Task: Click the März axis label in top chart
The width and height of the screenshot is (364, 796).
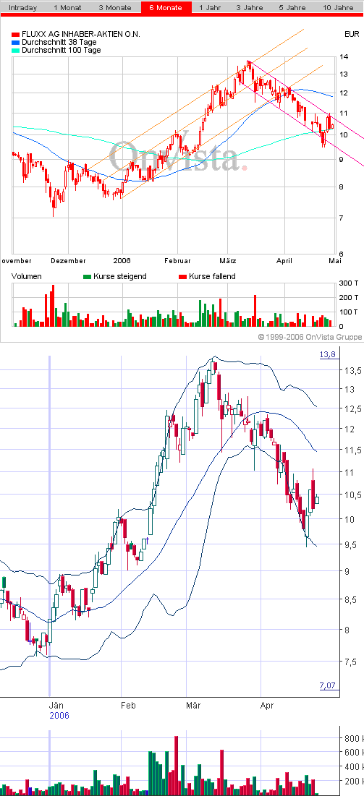Action: coord(228,261)
